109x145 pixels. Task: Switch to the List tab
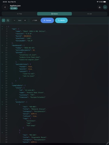point(90,14)
